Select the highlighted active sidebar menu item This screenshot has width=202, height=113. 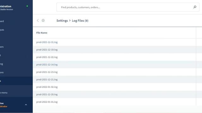pos(16,81)
